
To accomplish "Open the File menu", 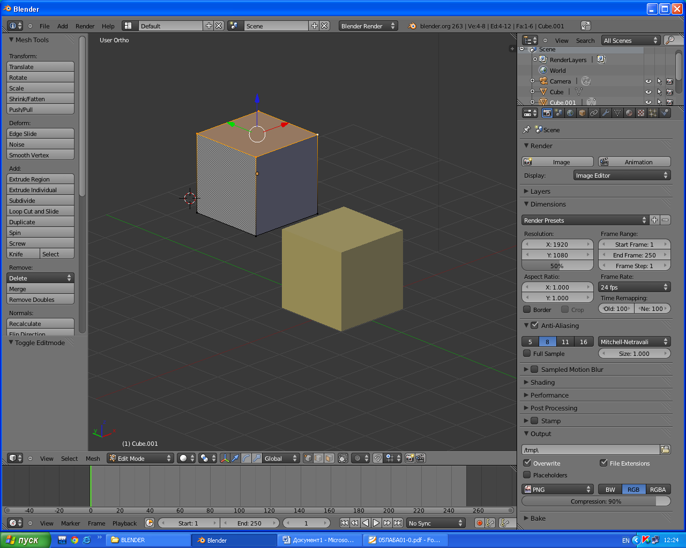I will point(44,26).
